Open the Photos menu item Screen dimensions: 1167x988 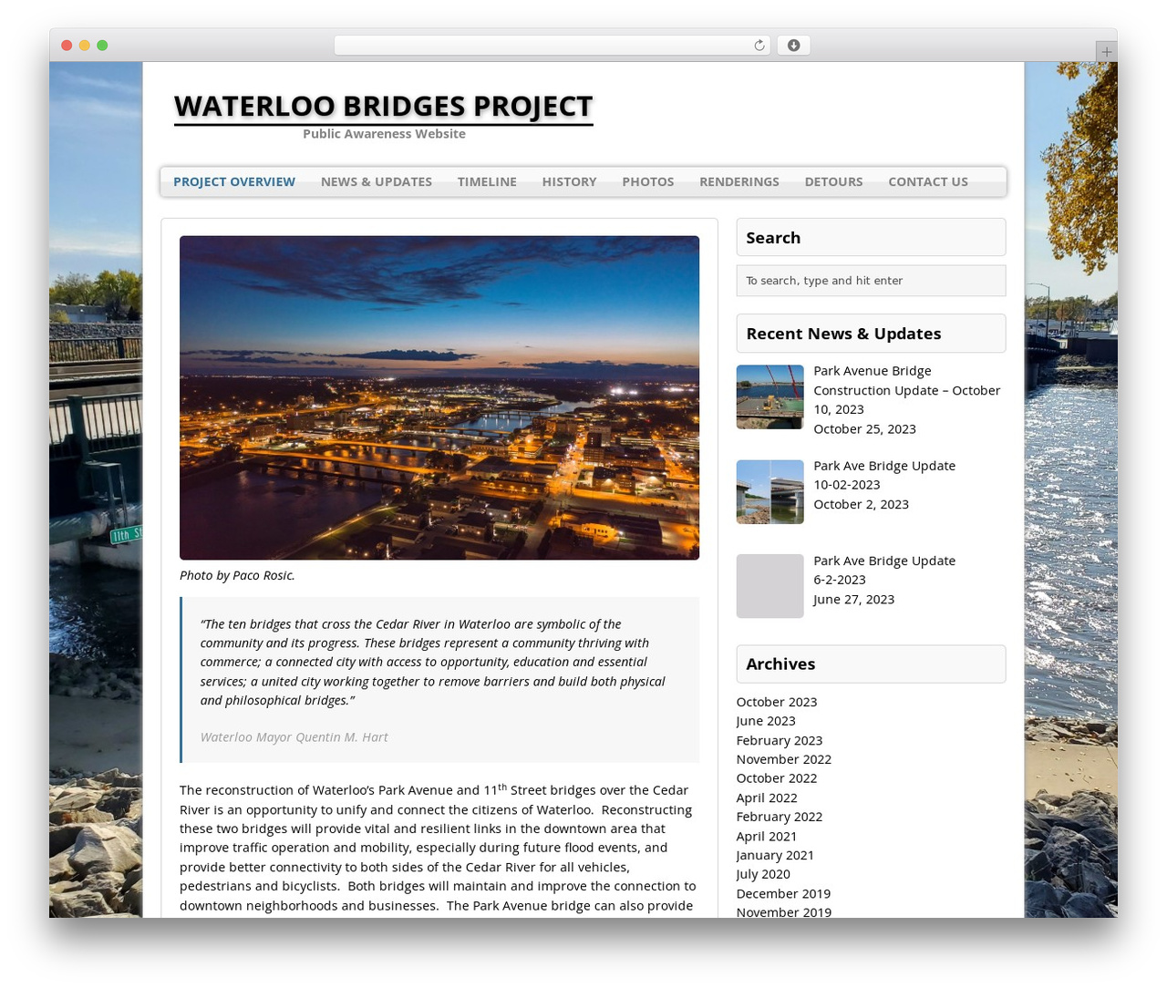pos(648,181)
